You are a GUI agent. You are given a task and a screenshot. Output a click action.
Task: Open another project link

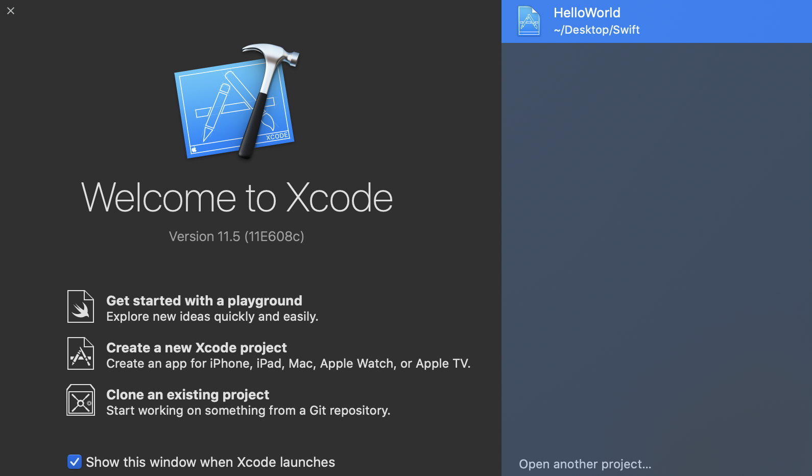click(585, 464)
